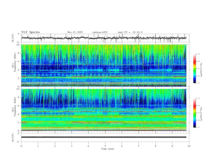Viewport: 213px width, 164px height.
Task: Click the ch.1 spectrogram color scale bar
Action: point(194,69)
